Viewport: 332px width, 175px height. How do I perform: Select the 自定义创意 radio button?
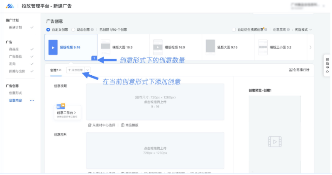click(x=48, y=30)
